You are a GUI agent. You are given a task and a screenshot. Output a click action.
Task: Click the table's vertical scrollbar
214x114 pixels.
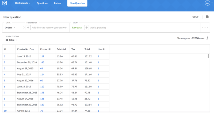click(x=208, y=56)
